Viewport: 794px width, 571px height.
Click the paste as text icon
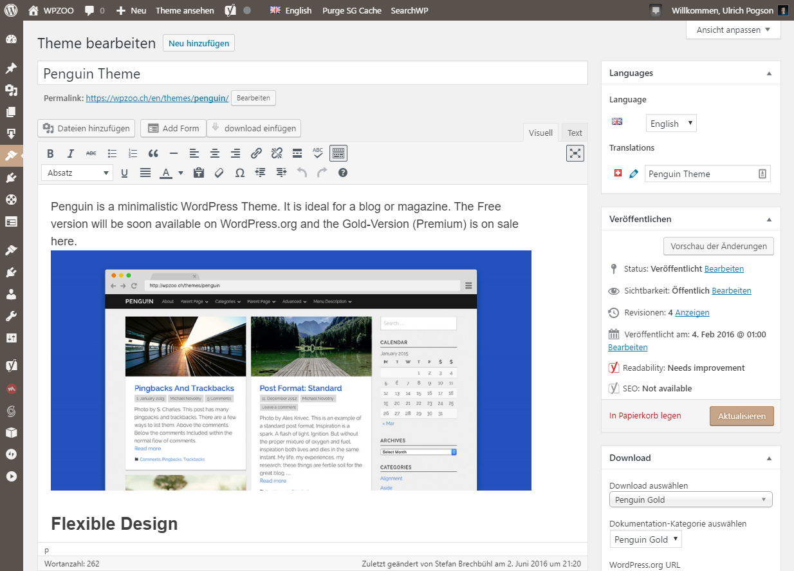199,173
